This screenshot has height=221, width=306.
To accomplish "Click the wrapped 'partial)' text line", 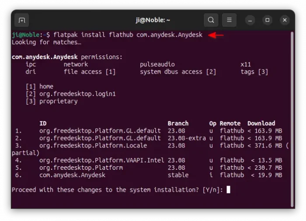I will point(25,153).
